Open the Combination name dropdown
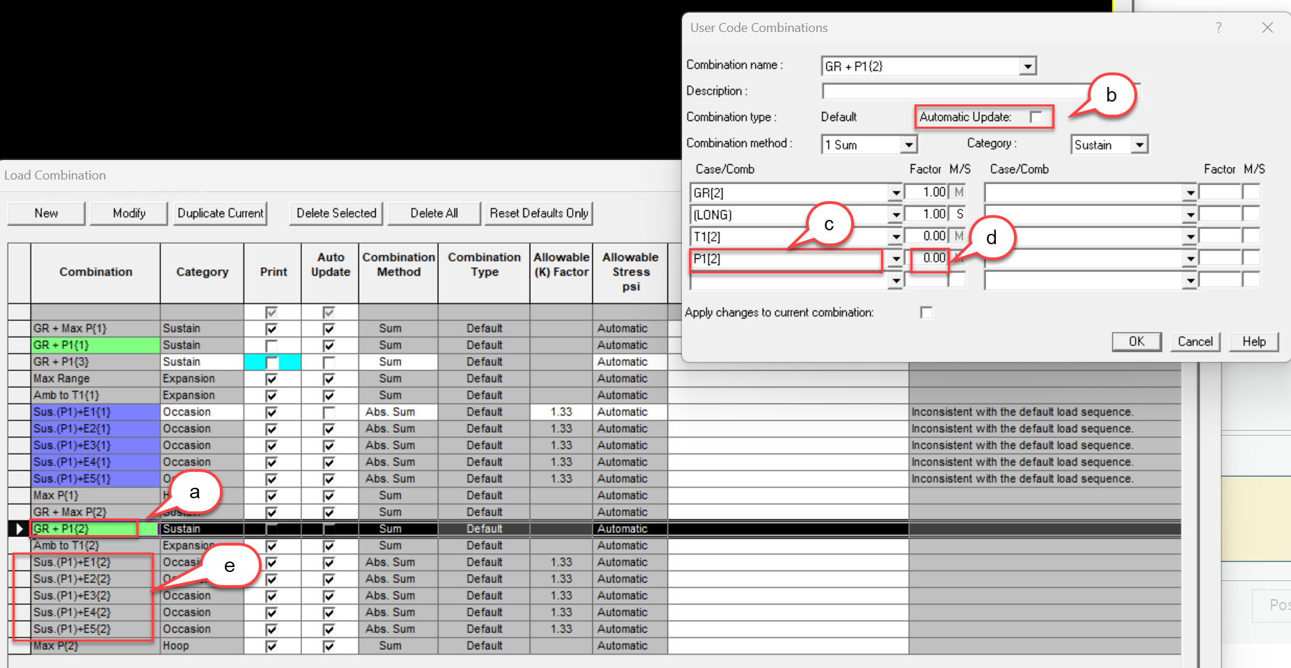This screenshot has width=1291, height=668. [x=1027, y=66]
